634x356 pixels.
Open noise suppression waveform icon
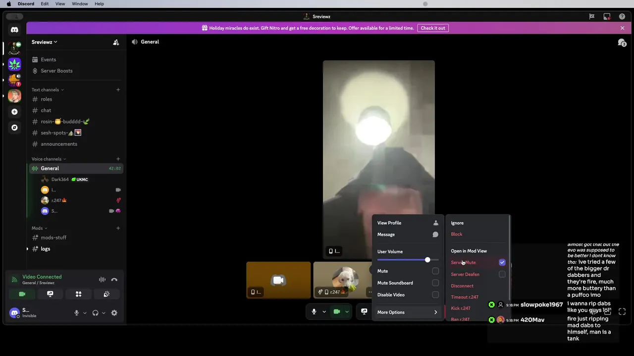click(102, 279)
